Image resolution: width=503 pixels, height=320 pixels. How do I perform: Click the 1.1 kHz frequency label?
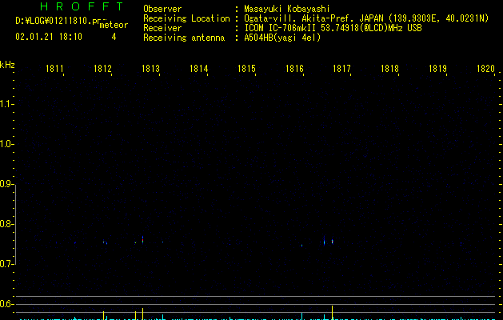(x=6, y=104)
